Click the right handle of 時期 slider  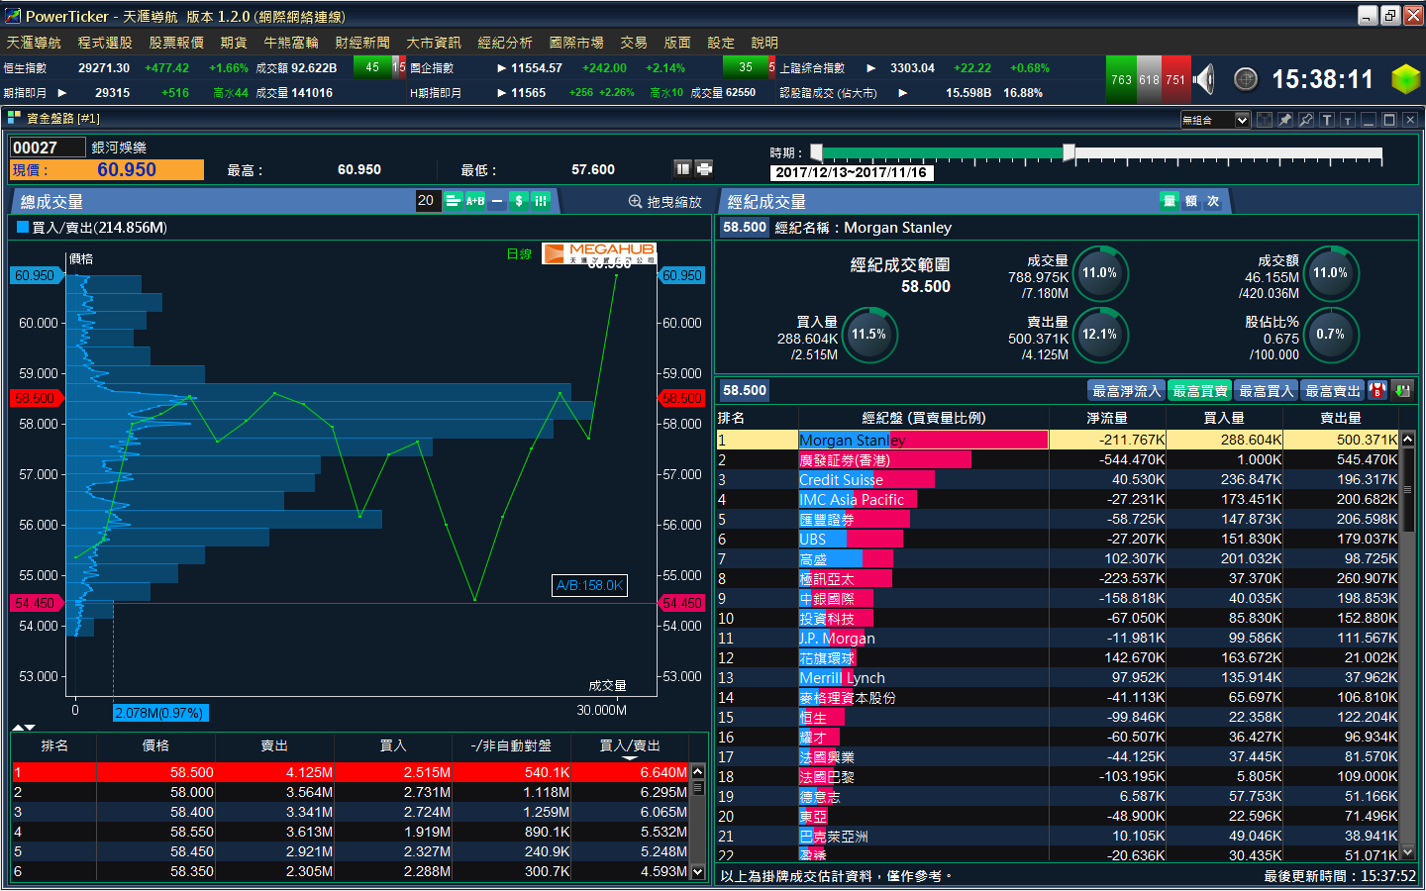1069,152
